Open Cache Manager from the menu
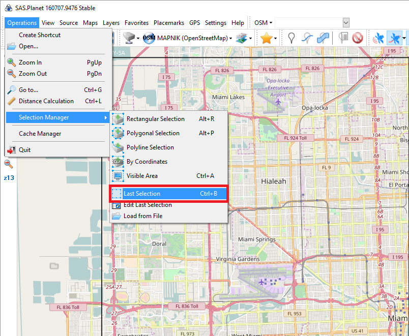This screenshot has width=409, height=336. coord(57,134)
